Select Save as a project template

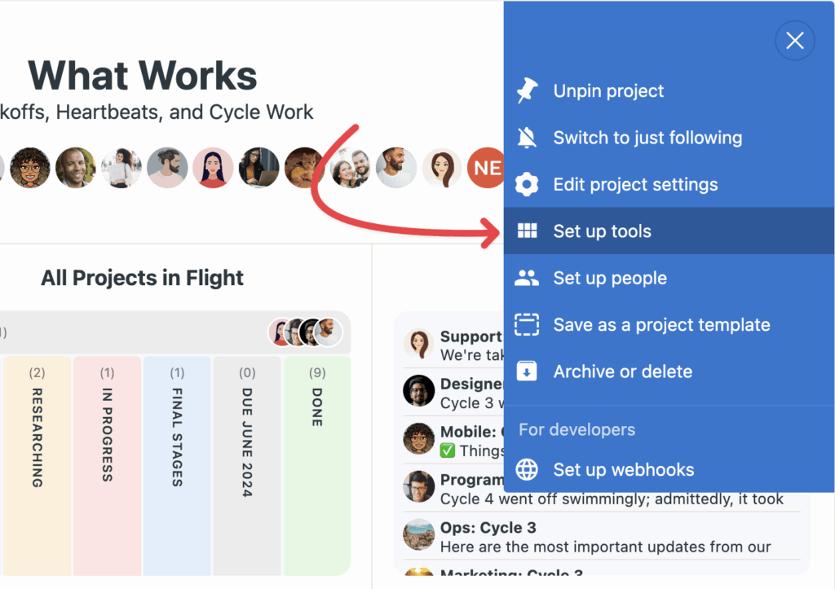(661, 325)
